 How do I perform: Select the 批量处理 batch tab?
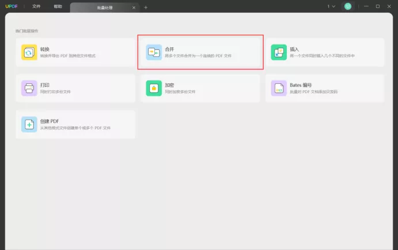click(x=105, y=7)
